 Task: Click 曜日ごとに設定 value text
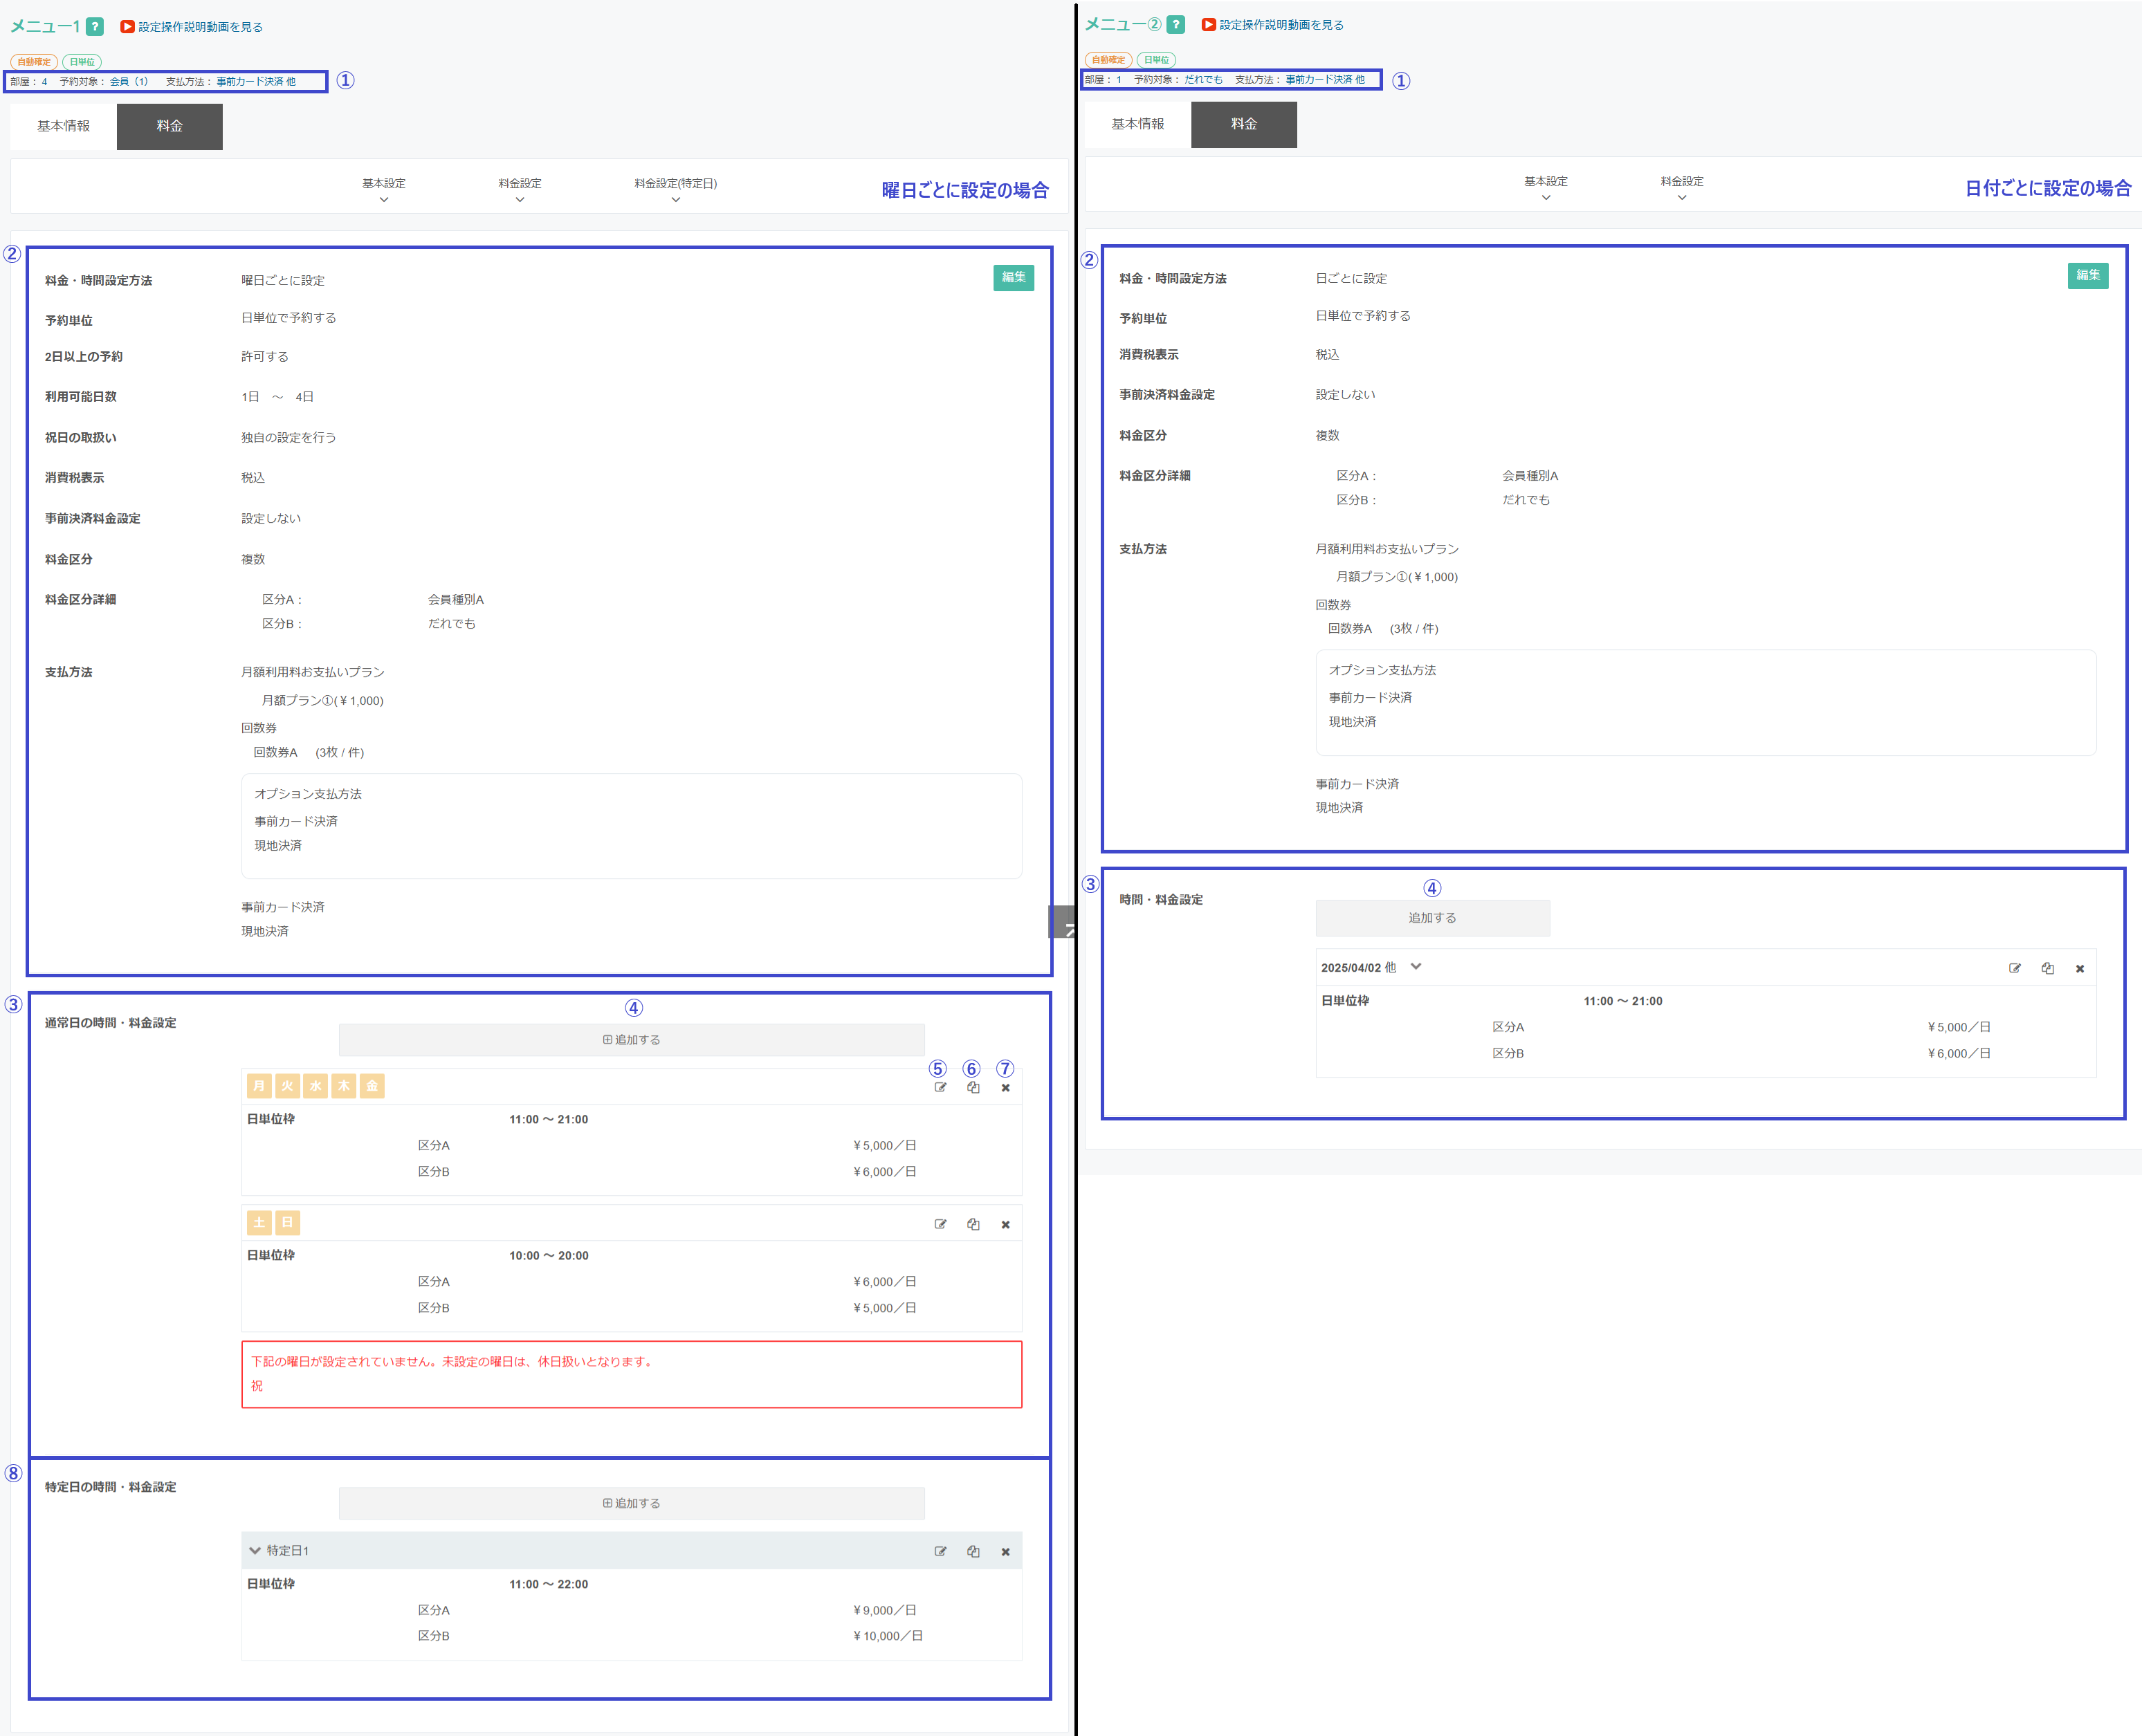[x=283, y=281]
